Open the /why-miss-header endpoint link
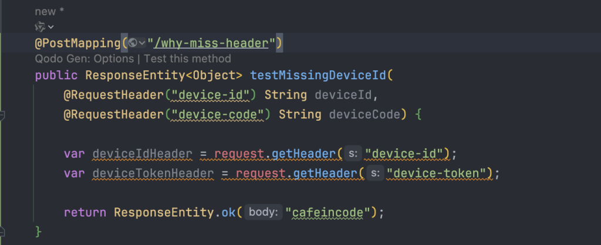Viewport: 601px width, 245px height. (211, 43)
